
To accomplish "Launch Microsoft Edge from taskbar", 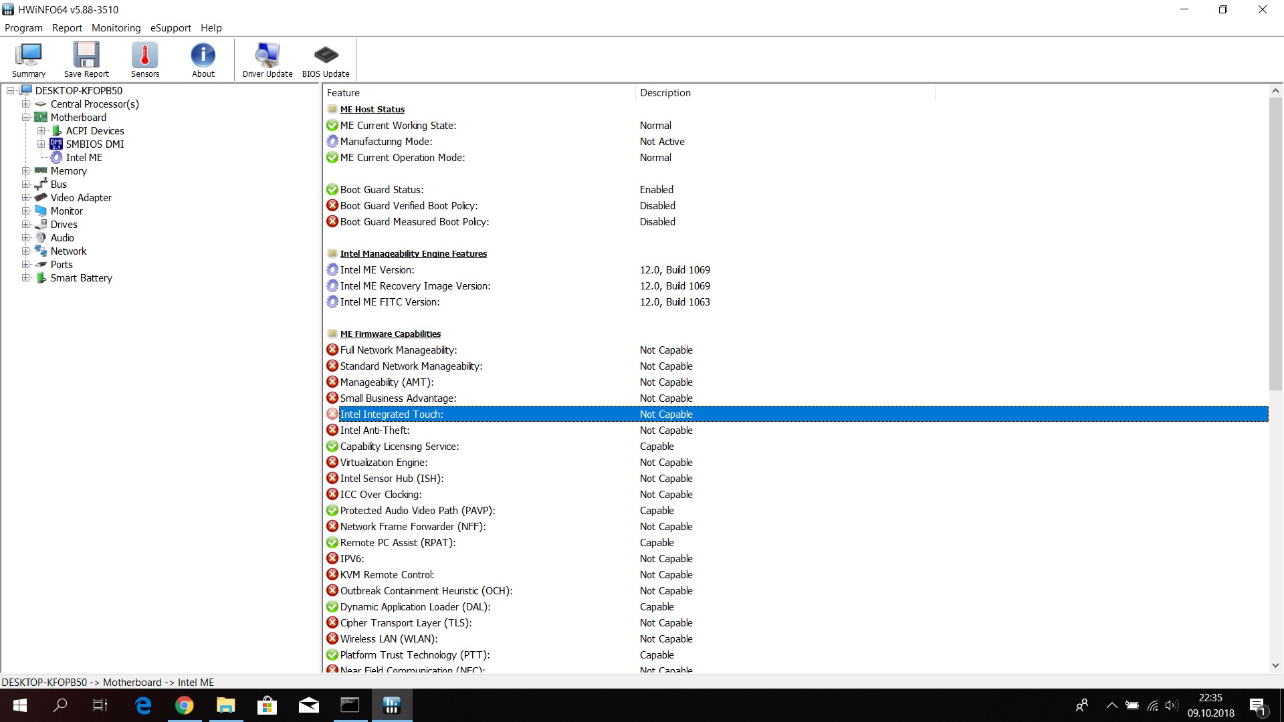I will click(x=143, y=705).
